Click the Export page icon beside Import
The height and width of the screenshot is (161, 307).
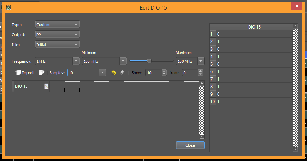[x=42, y=72]
